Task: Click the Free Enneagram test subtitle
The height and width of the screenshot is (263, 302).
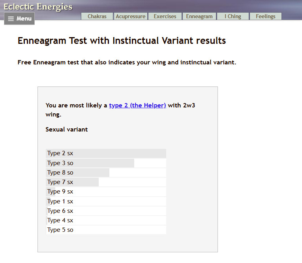Action: coord(127,62)
